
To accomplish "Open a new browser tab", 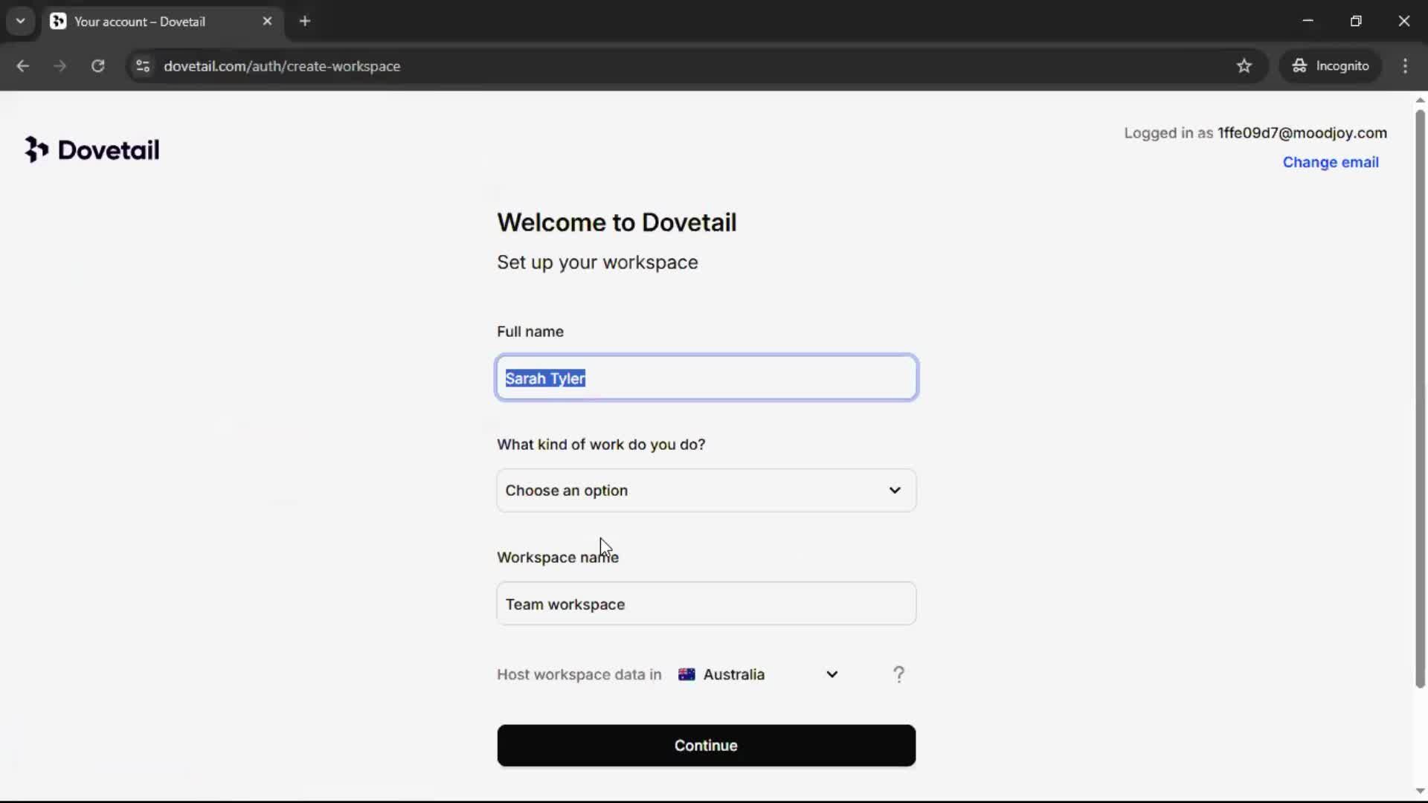I will point(305,21).
